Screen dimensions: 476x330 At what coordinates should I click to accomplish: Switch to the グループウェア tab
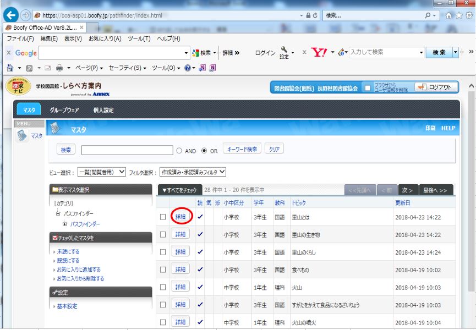[x=65, y=110]
